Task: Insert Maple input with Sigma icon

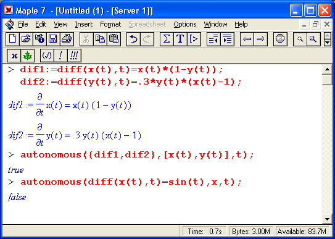Action: tap(167, 39)
